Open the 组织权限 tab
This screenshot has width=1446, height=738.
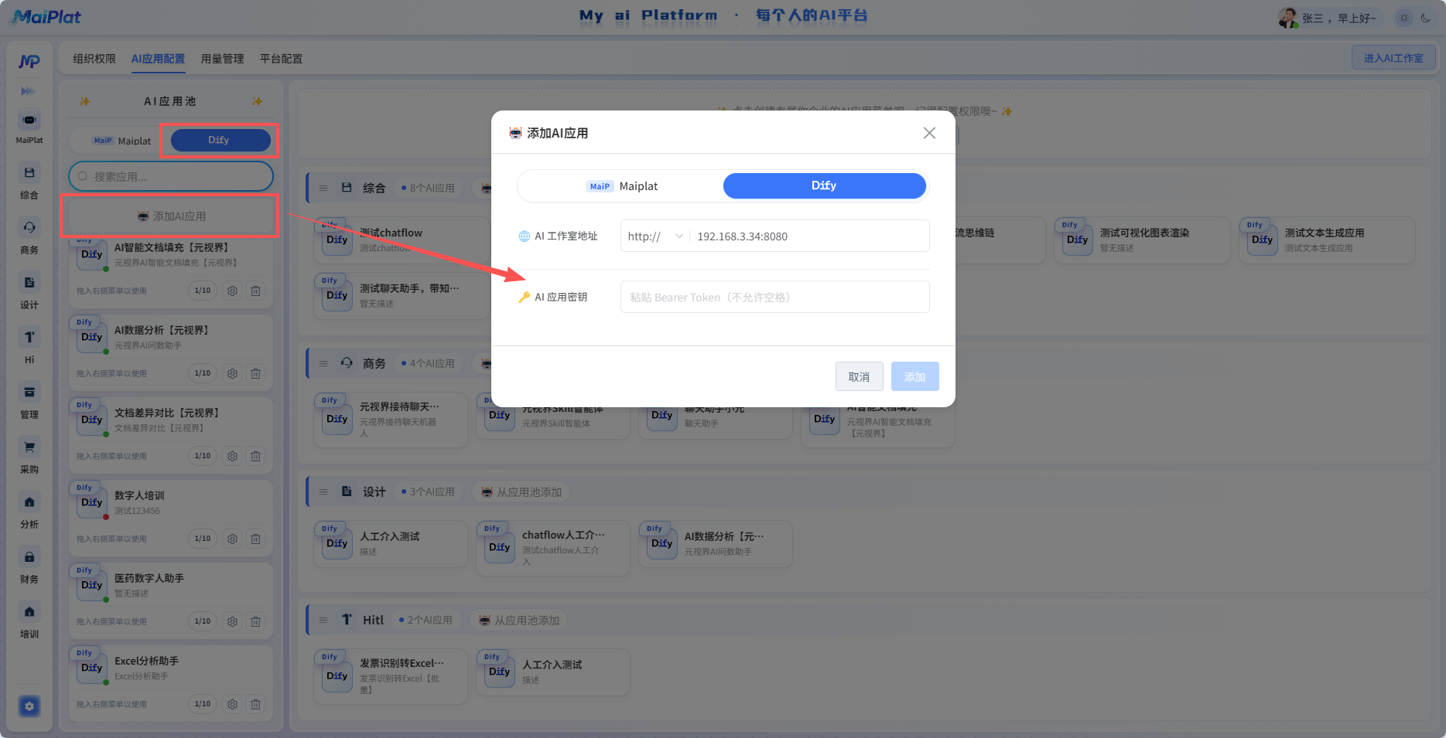click(x=94, y=59)
